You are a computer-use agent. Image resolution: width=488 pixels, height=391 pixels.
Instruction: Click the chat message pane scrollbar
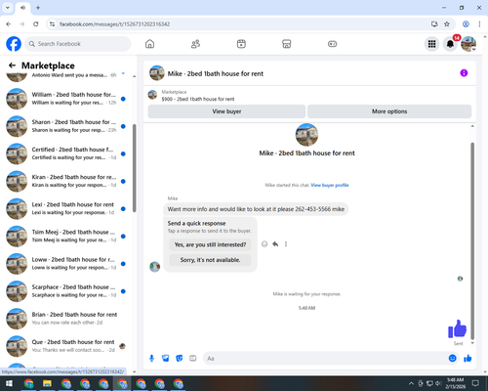click(472, 241)
